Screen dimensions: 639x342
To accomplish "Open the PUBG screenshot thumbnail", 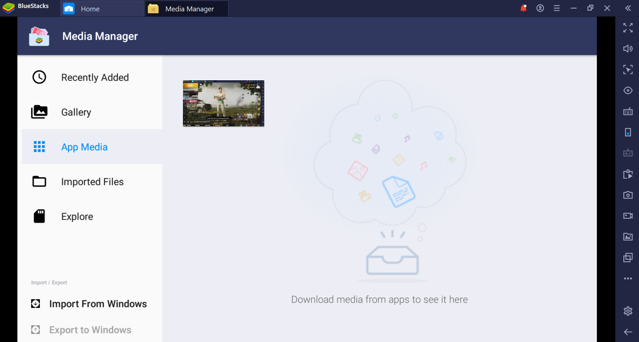I will pos(223,103).
